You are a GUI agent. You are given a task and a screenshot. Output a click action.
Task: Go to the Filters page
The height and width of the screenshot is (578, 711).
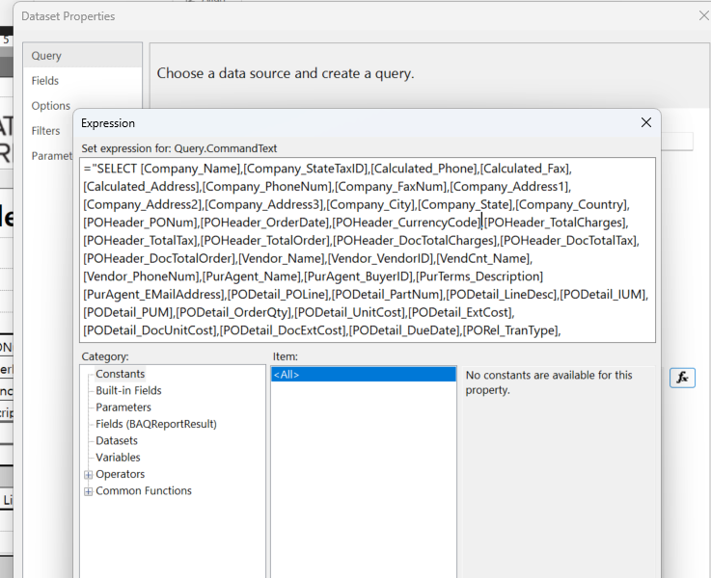pos(46,131)
